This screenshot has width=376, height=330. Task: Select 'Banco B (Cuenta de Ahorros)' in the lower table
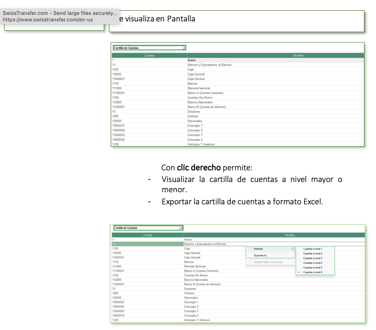(x=202, y=284)
